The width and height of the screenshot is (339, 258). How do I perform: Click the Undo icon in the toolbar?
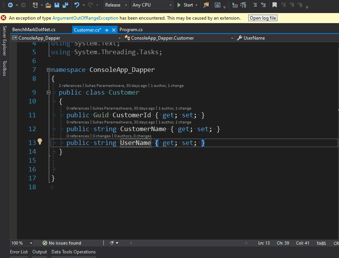77,5
